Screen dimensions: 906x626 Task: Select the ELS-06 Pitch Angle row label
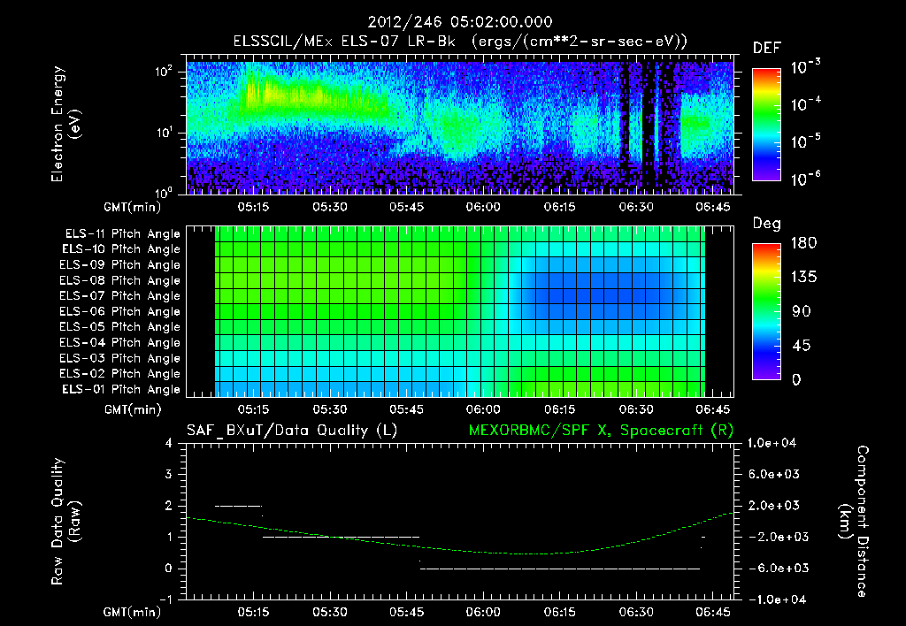point(119,311)
